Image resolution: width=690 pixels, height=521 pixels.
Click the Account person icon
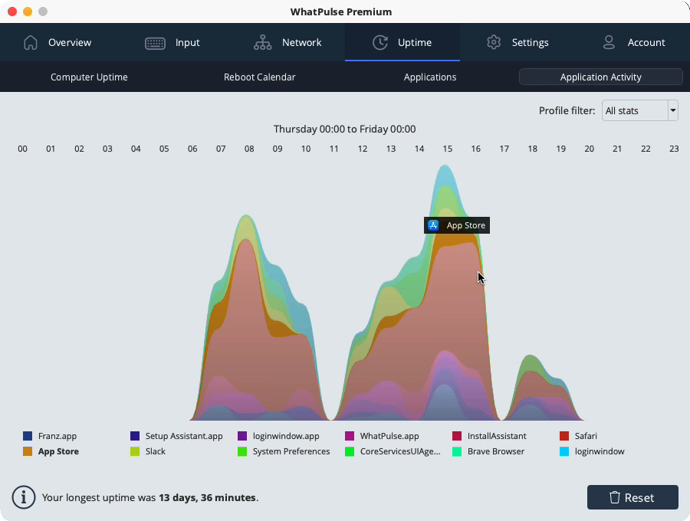pyautogui.click(x=609, y=43)
